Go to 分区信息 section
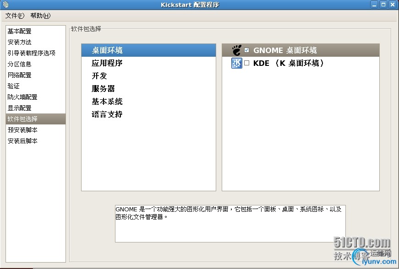 36,64
